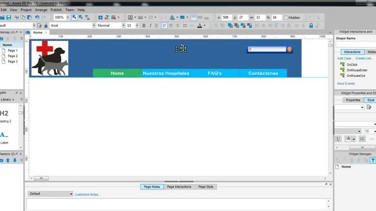
Task: Copy with the toolbar copy icon
Action: point(23,18)
